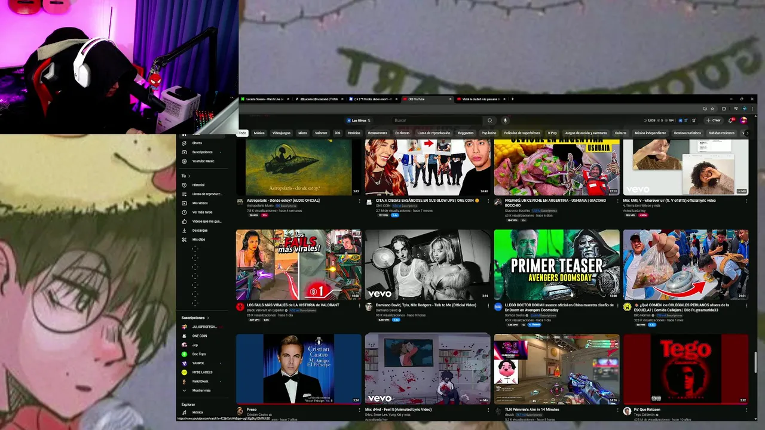Select the Música filter chip
765x430 pixels.
click(x=259, y=133)
